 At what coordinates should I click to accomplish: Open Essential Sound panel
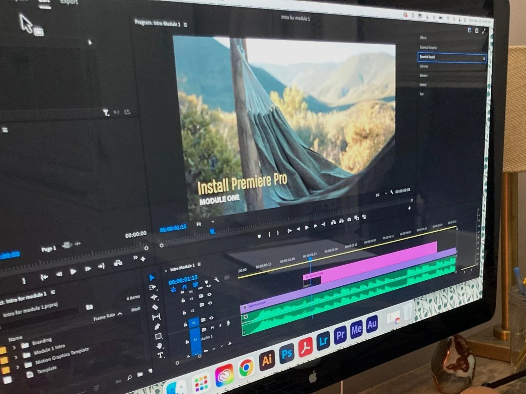pyautogui.click(x=451, y=57)
